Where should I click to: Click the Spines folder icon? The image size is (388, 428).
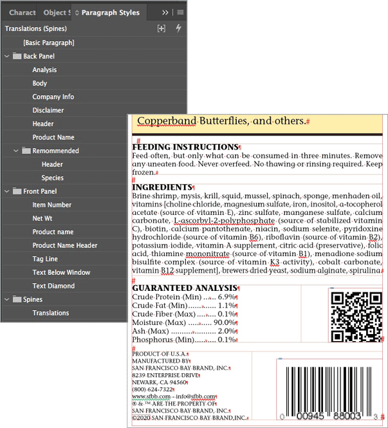pyautogui.click(x=17, y=299)
